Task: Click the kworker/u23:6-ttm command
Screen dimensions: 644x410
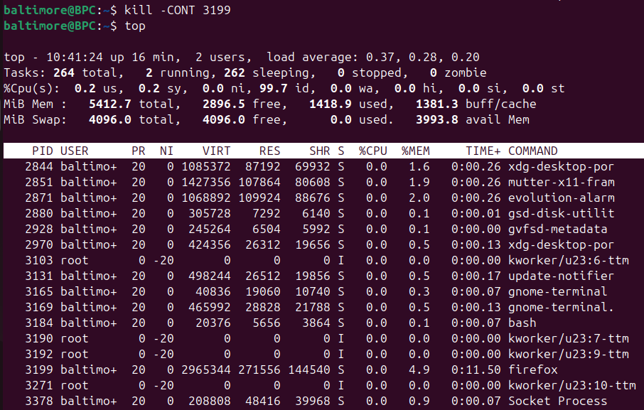Action: 569,260
